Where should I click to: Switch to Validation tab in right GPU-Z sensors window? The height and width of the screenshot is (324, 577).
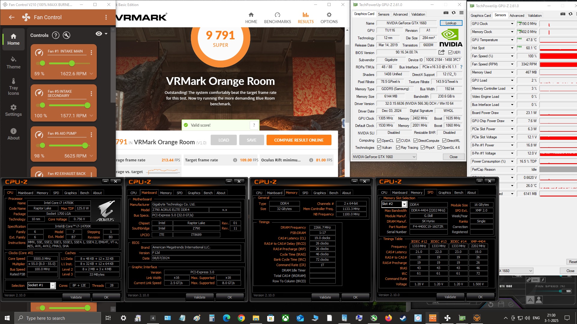(x=535, y=16)
